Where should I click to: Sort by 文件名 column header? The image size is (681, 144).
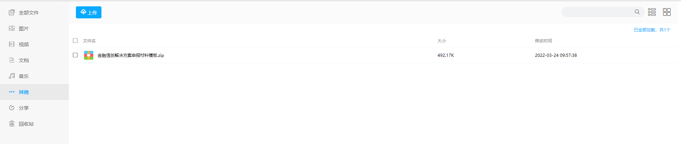(89, 41)
